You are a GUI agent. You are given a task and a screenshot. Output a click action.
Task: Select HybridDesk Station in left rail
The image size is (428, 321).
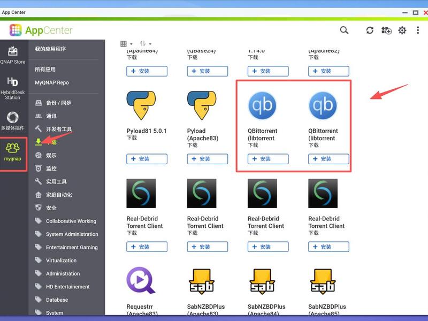(x=12, y=88)
